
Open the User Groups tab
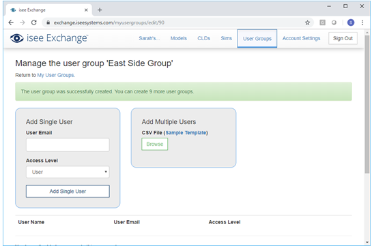click(257, 39)
